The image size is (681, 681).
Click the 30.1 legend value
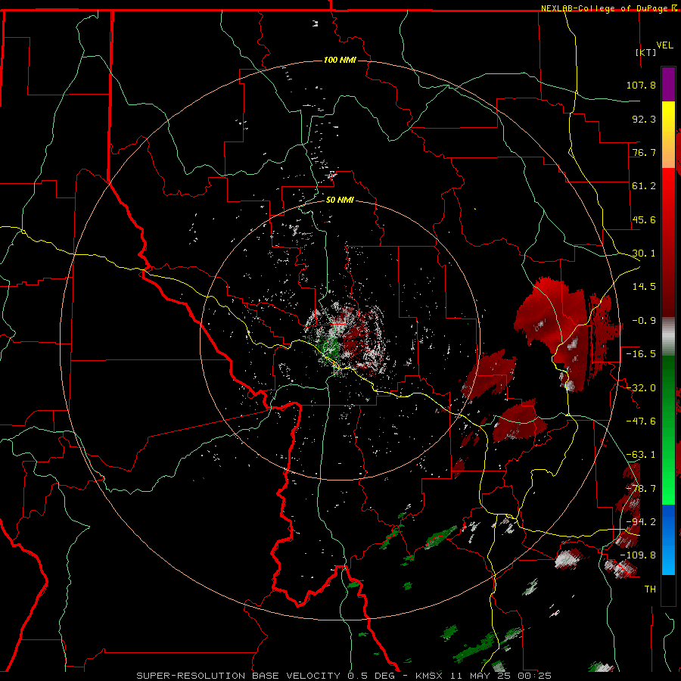click(644, 253)
